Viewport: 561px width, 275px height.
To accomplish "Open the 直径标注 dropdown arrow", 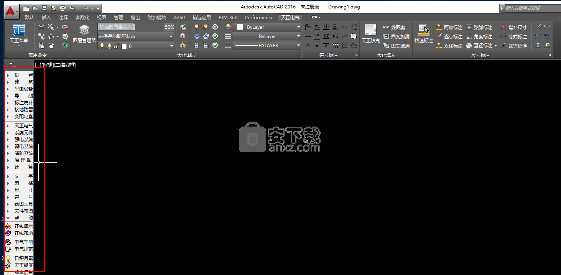I will click(495, 46).
